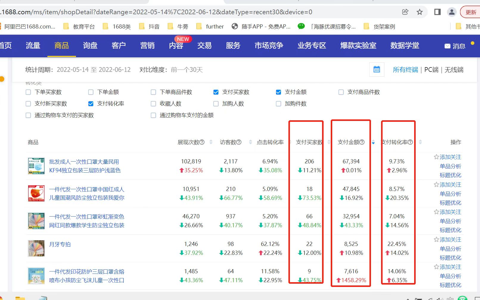Open the 市场竞争 navigation tab
Image resolution: width=480 pixels, height=300 pixels.
tap(269, 45)
